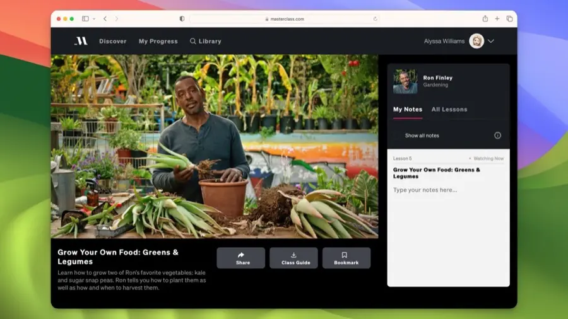Click Alyssa Williams profile avatar
Image resolution: width=568 pixels, height=319 pixels.
(476, 41)
